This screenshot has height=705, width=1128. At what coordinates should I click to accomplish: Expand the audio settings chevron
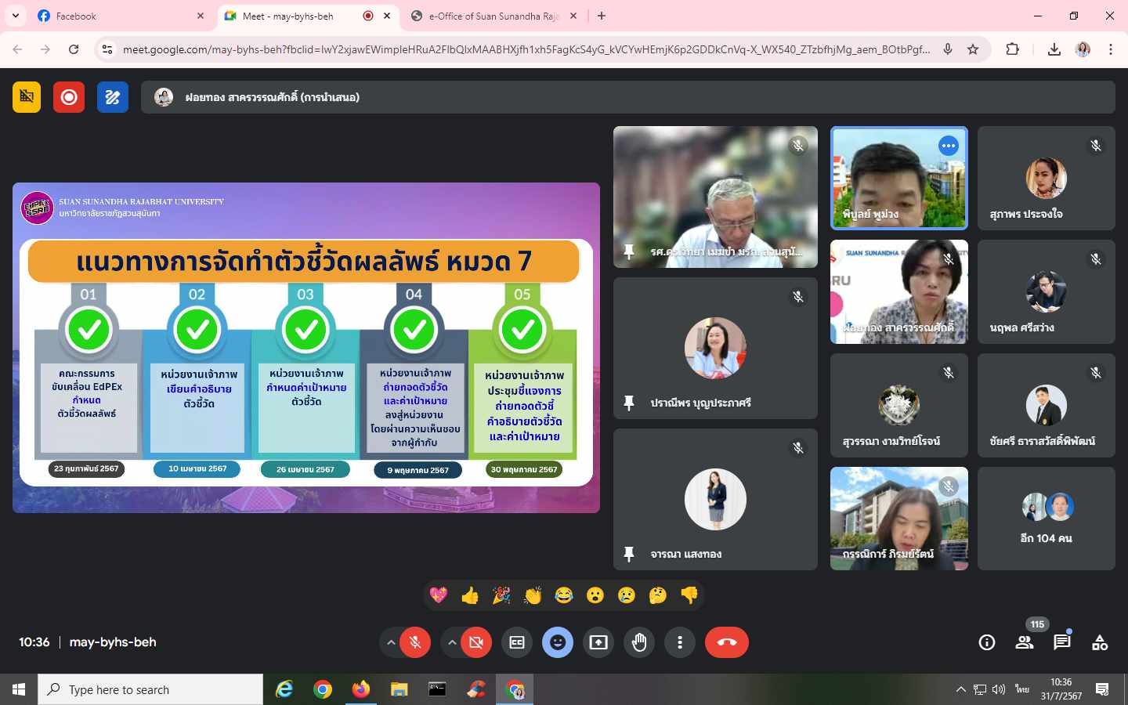[x=391, y=642]
